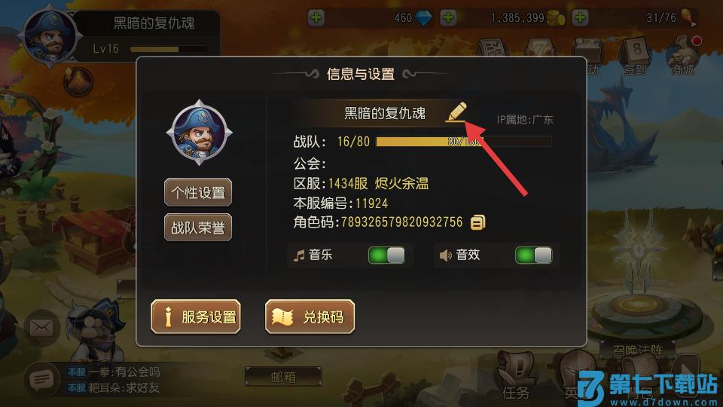
Task: Open the 签到 check-in calendar icon
Action: coord(636,57)
